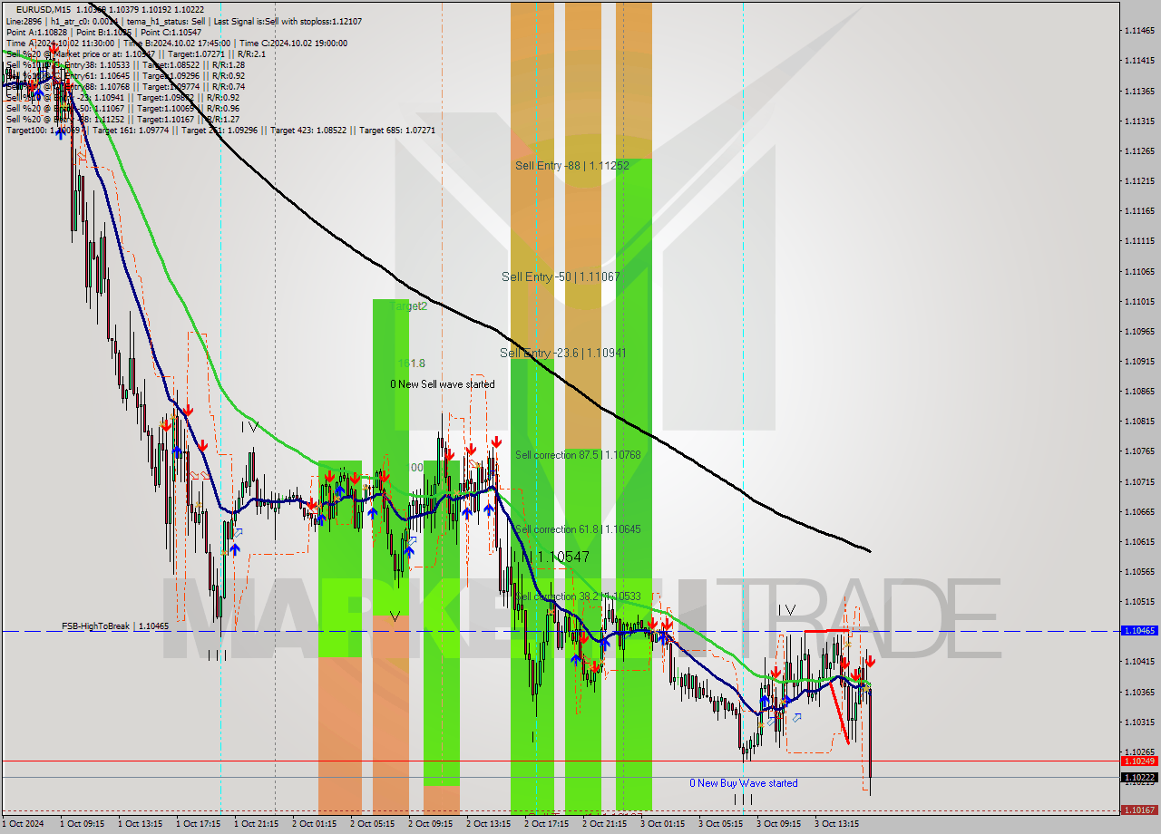Click the '1 Oct 17:15' time axis label
The image size is (1161, 834).
coord(198,824)
